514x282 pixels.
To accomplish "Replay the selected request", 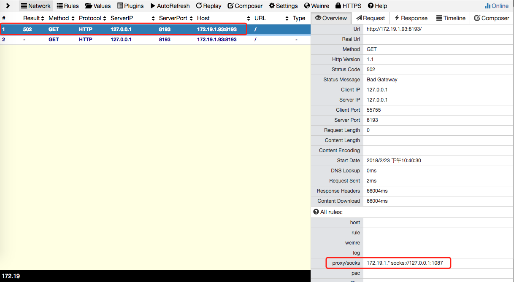I will [208, 5].
